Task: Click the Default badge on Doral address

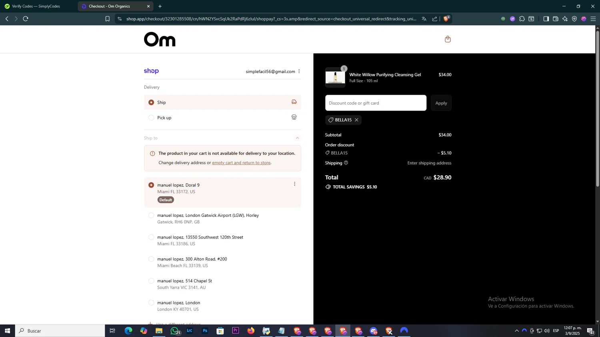Action: (166, 200)
